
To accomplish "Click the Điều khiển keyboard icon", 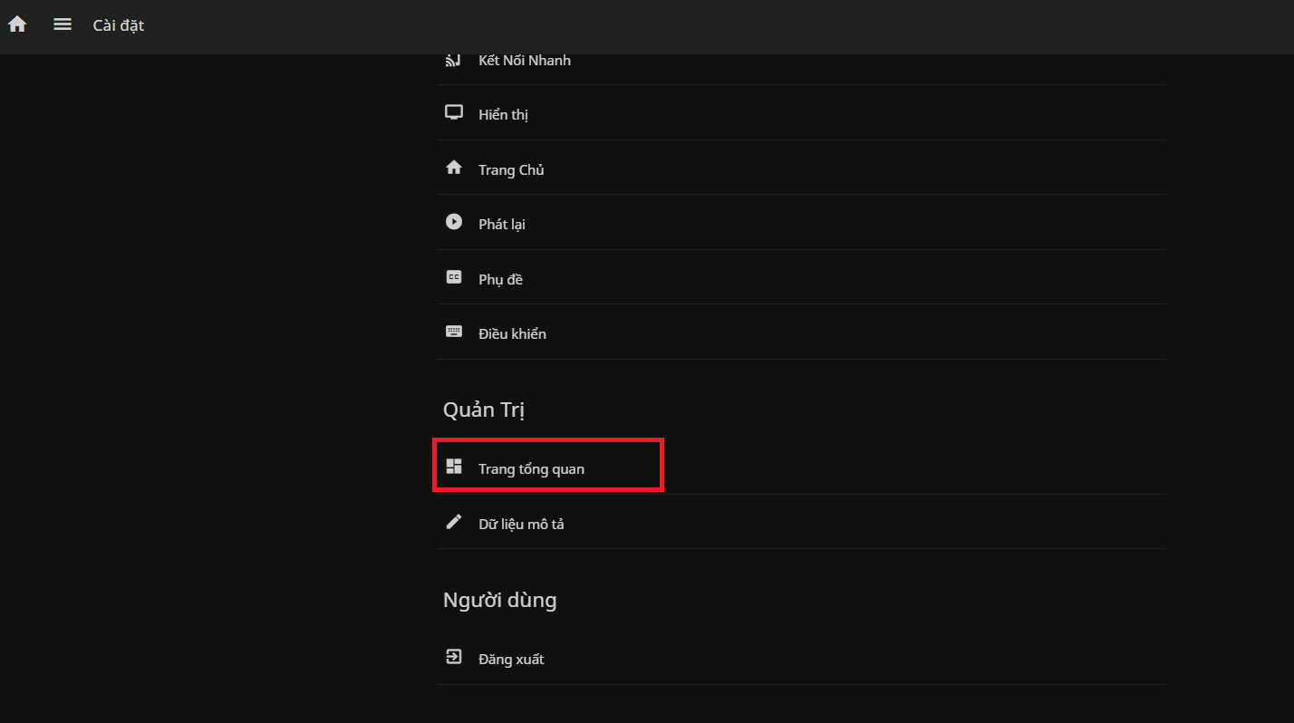I will click(x=454, y=332).
